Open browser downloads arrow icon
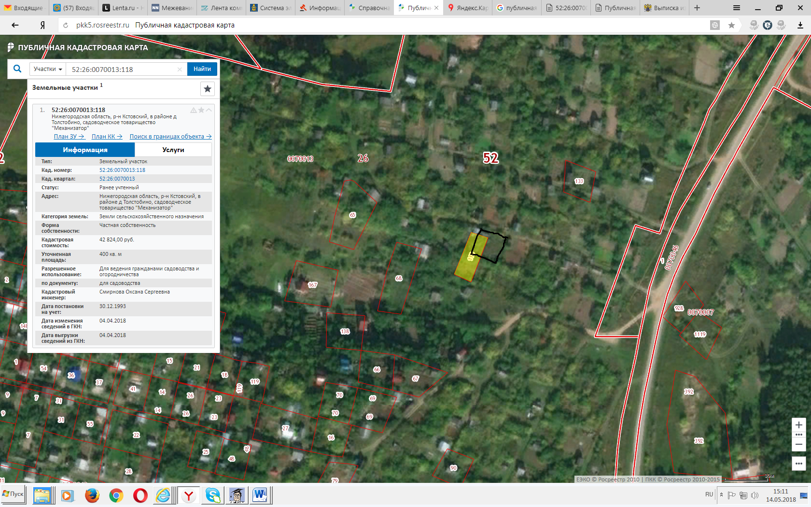This screenshot has height=507, width=811. pos(800,25)
